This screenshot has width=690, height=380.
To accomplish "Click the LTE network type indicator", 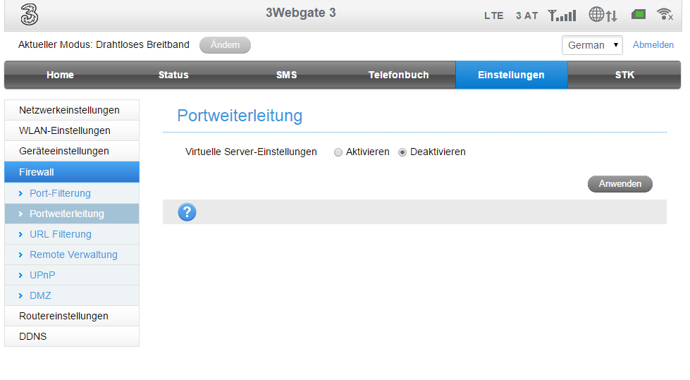I will click(x=494, y=16).
